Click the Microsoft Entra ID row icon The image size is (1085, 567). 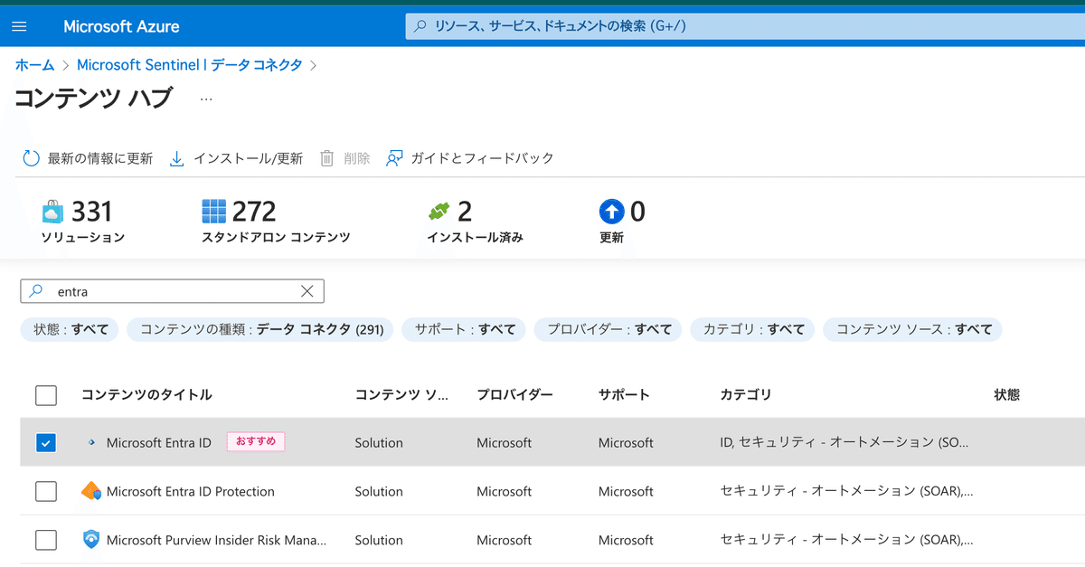[x=91, y=443]
